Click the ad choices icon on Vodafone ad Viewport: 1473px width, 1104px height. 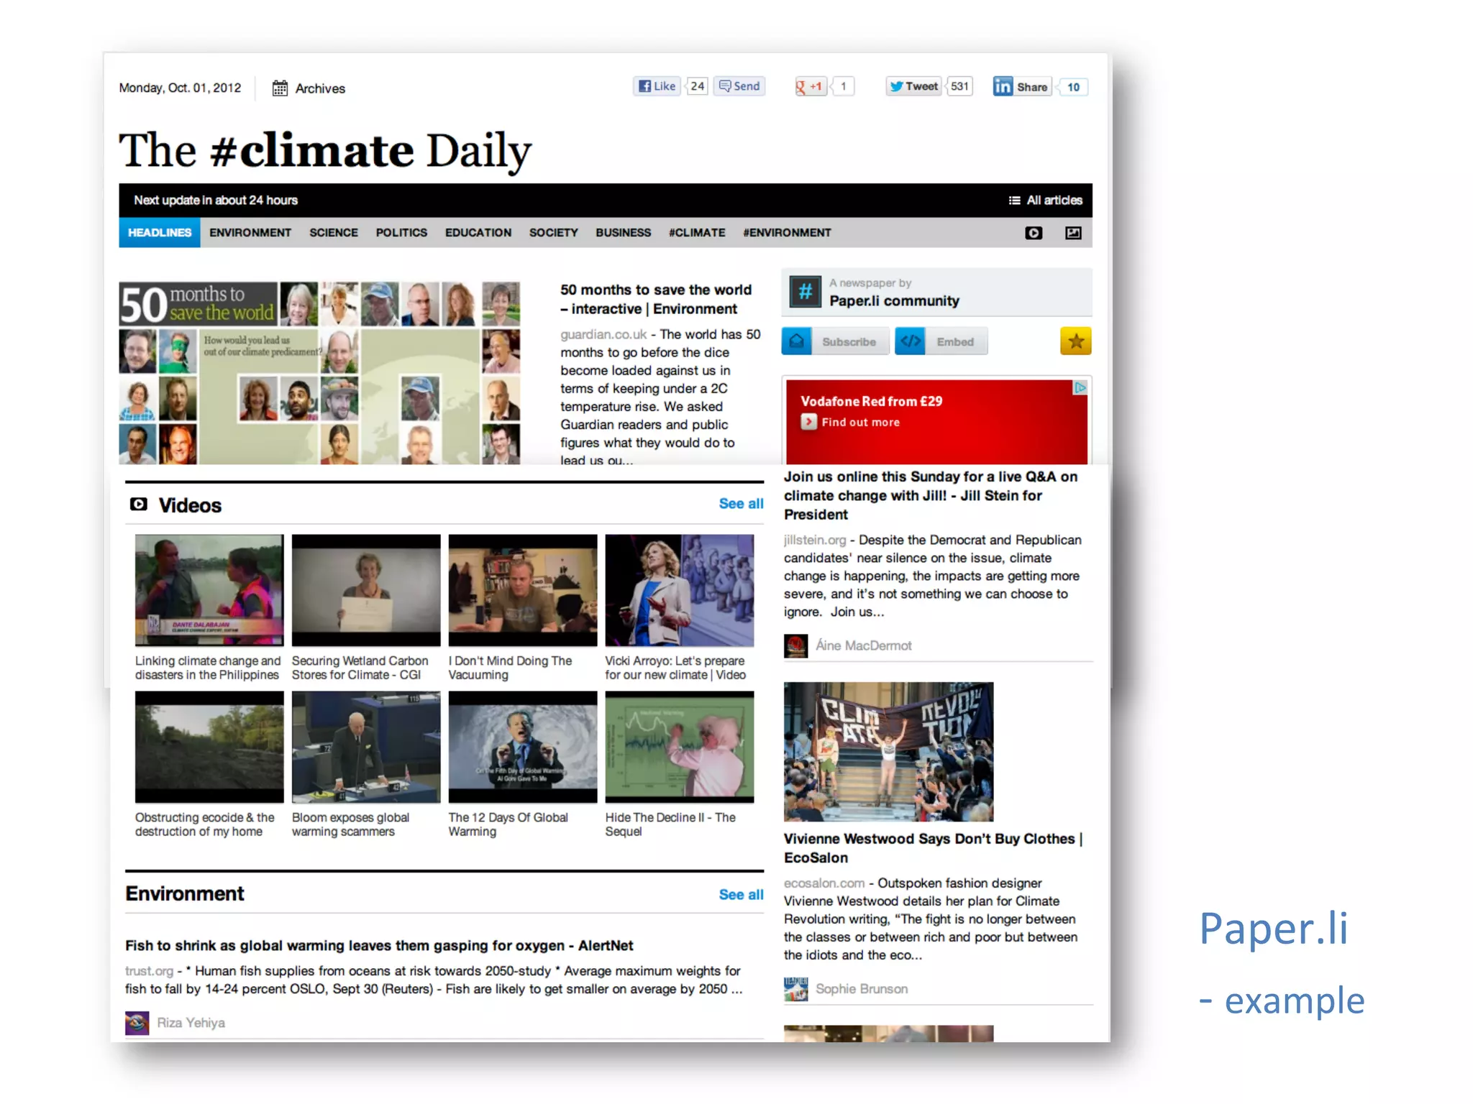tap(1080, 388)
